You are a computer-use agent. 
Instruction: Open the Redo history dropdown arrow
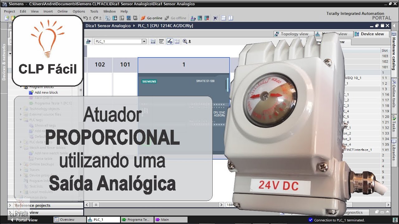(x=100, y=18)
